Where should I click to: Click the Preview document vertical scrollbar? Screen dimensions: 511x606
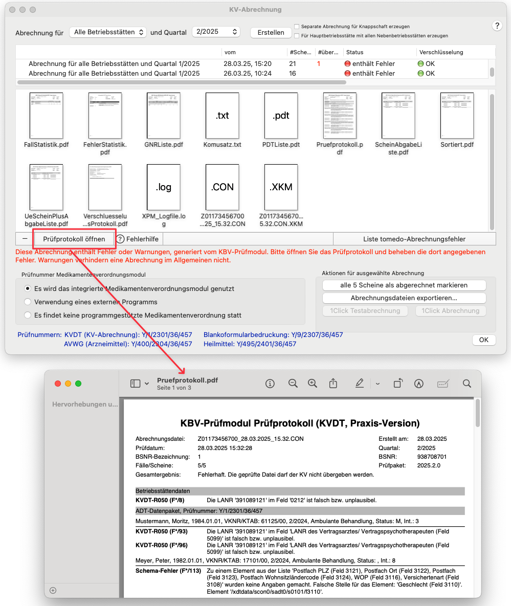[x=478, y=414]
